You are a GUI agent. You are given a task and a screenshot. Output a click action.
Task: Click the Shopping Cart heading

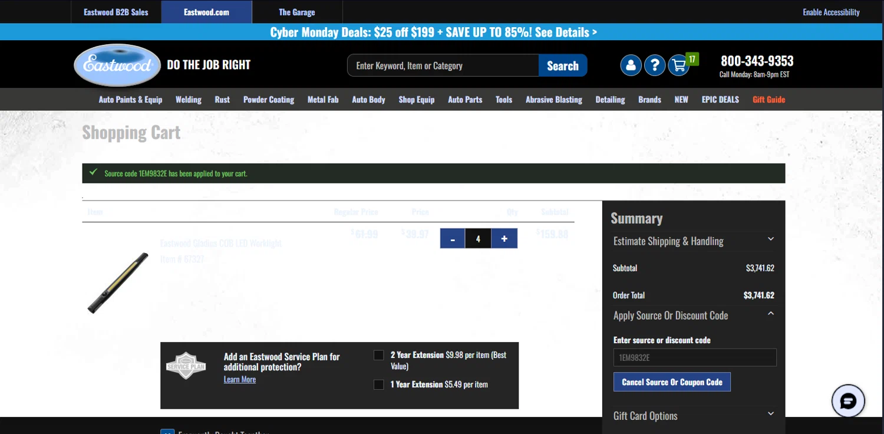(131, 133)
